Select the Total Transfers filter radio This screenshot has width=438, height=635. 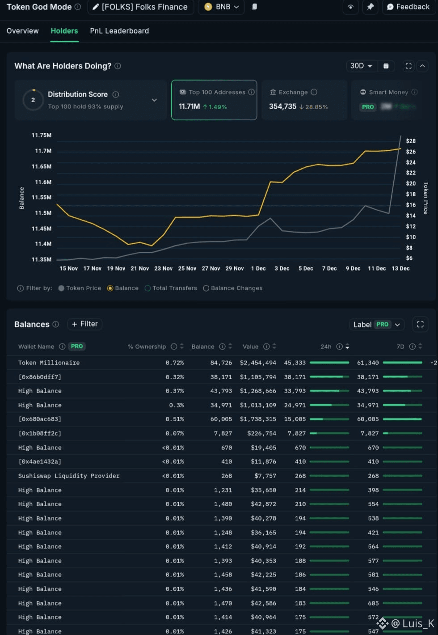click(x=147, y=288)
